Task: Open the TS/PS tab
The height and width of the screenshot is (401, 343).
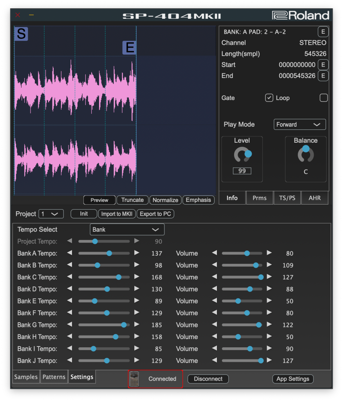Action: 287,198
